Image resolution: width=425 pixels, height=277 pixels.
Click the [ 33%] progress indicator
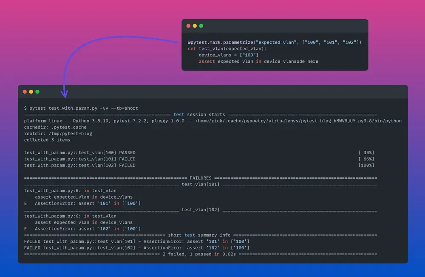pos(366,152)
